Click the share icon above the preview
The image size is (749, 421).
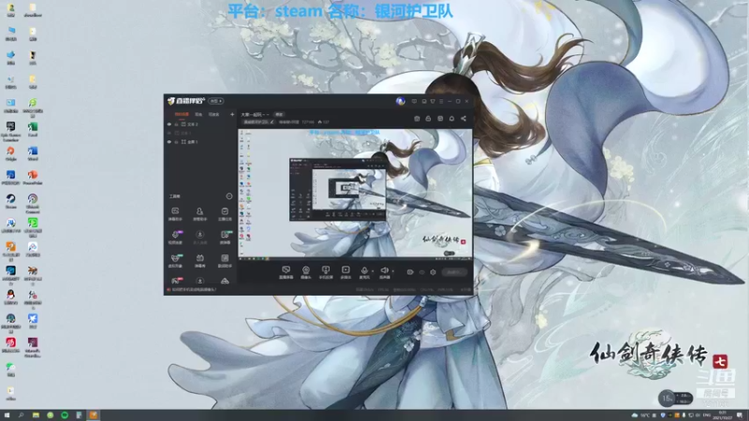(x=463, y=119)
